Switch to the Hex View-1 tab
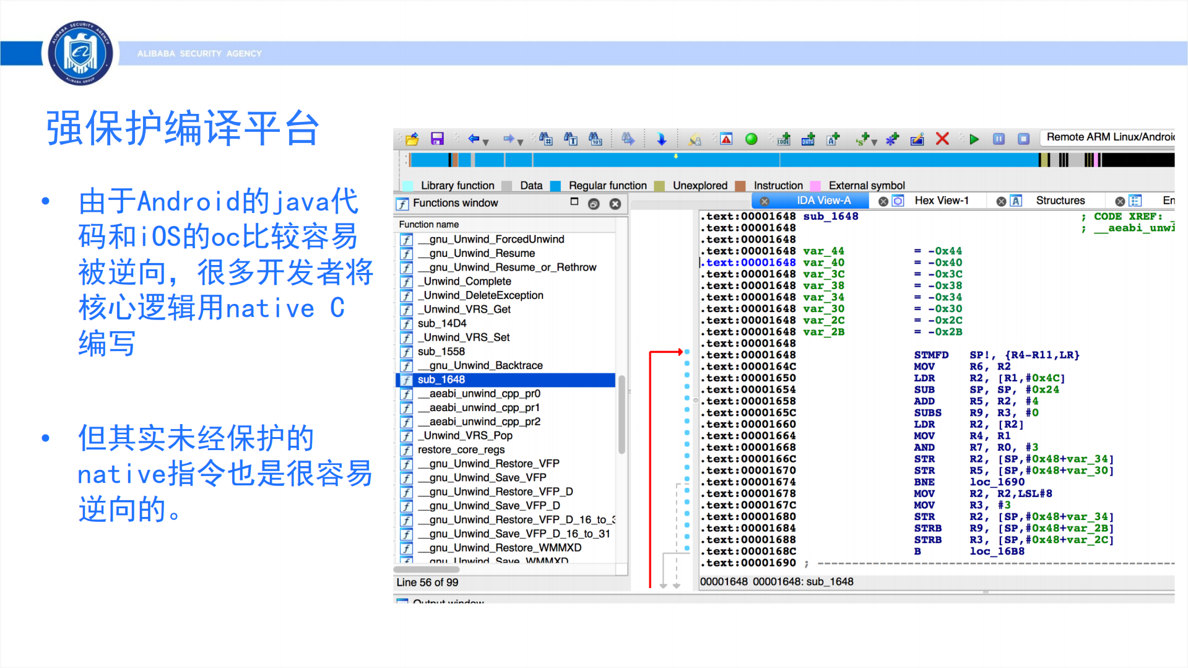1188x668 pixels. [942, 200]
